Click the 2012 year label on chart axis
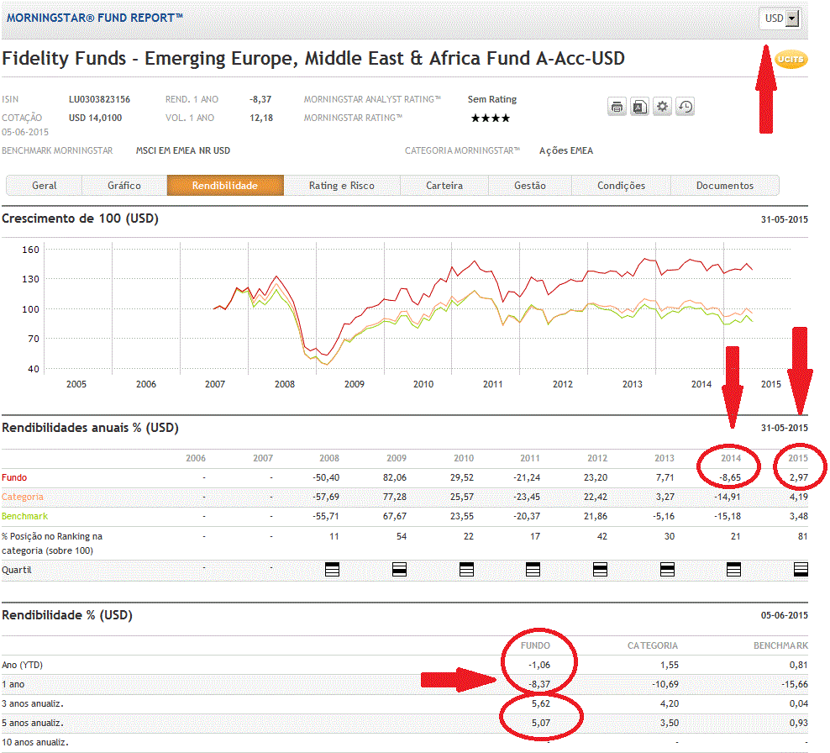The height and width of the screenshot is (753, 830). click(x=563, y=384)
